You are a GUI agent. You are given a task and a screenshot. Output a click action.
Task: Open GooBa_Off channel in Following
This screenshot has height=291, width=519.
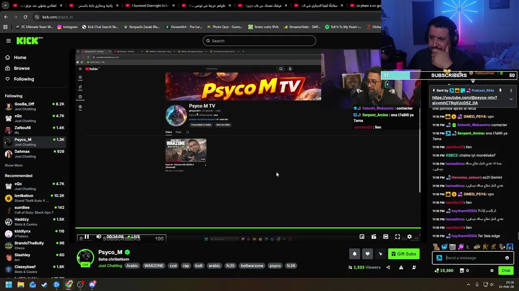pos(34,106)
